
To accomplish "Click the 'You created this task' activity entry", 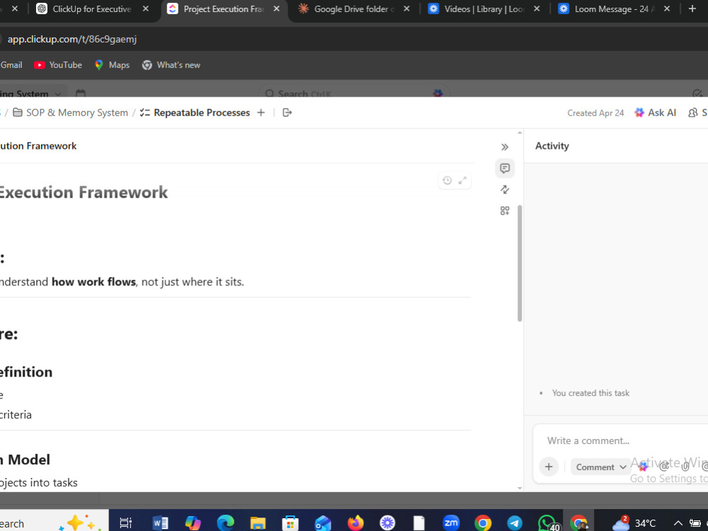I will click(x=590, y=393).
